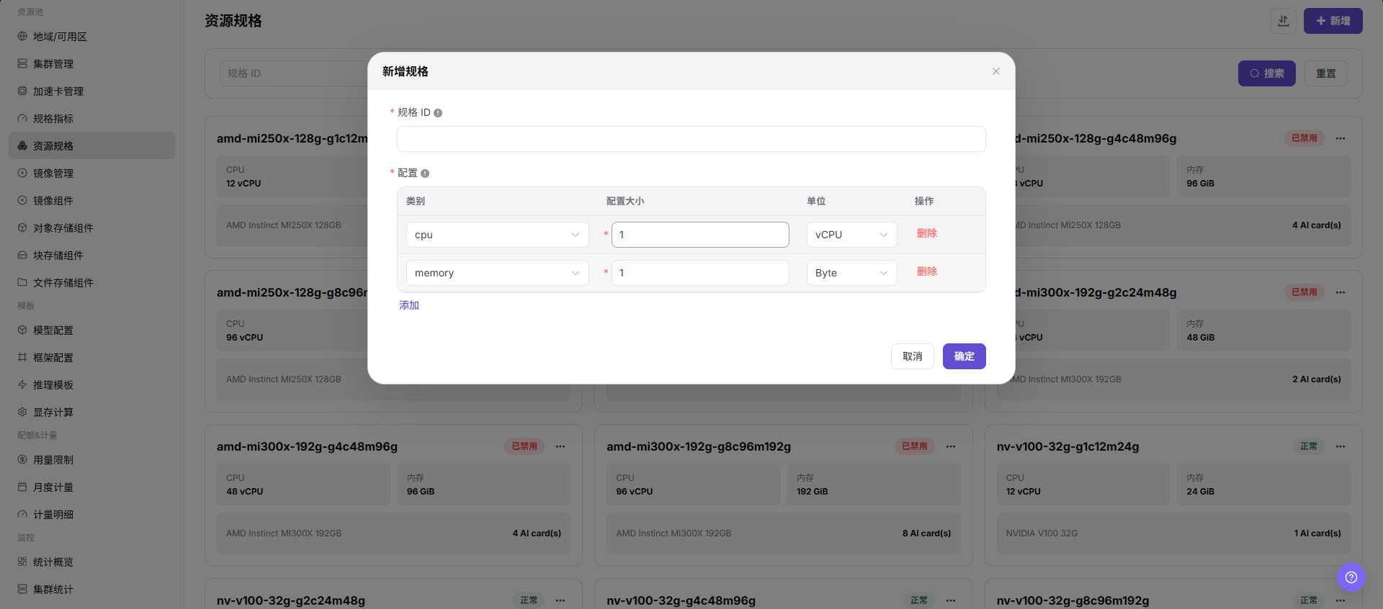
Task: Click the 加速卡管理 chip icon
Action: (22, 91)
